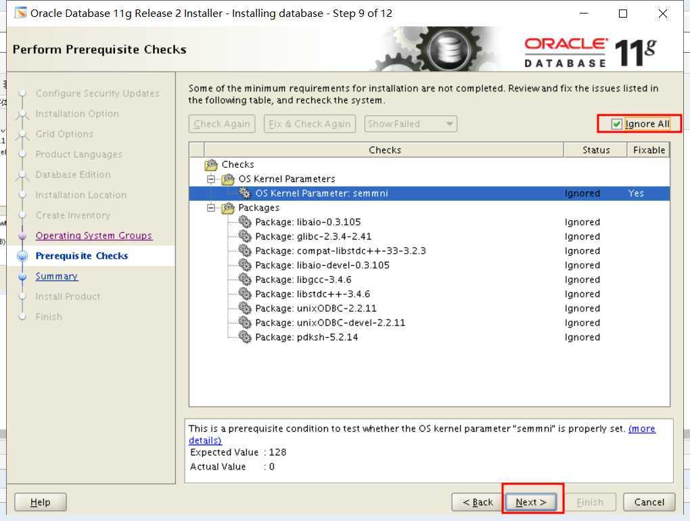Click the Prerequisite Checks step bullet icon
Viewport: 690px width, 521px height.
pyautogui.click(x=22, y=256)
